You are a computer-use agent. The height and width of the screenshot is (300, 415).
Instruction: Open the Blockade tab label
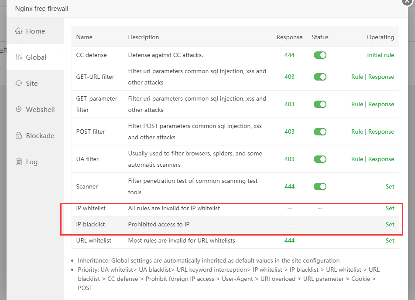pyautogui.click(x=40, y=135)
